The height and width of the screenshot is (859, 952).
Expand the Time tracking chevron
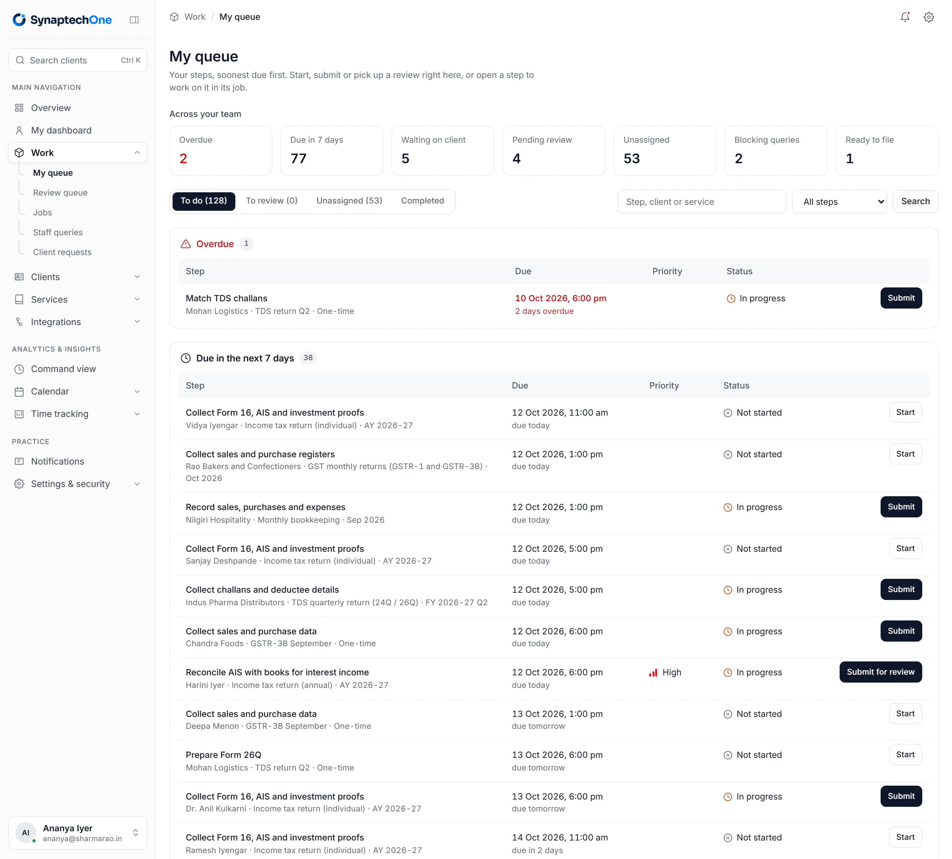pos(137,414)
